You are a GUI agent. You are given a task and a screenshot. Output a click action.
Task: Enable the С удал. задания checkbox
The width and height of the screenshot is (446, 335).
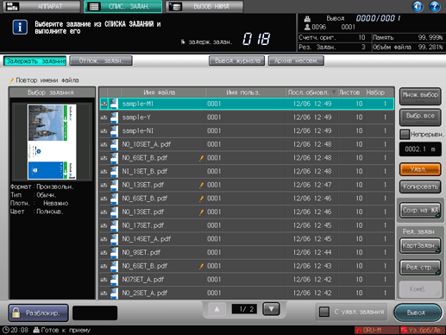click(324, 312)
